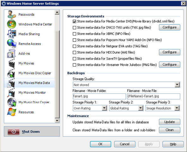Select the My Movies Meta Data sidebar item
187x152 pixels.
[29, 83]
